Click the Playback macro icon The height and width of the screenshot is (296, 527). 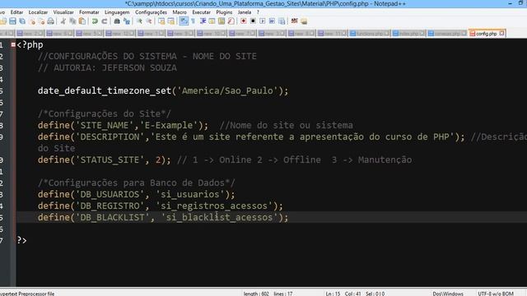click(x=263, y=21)
